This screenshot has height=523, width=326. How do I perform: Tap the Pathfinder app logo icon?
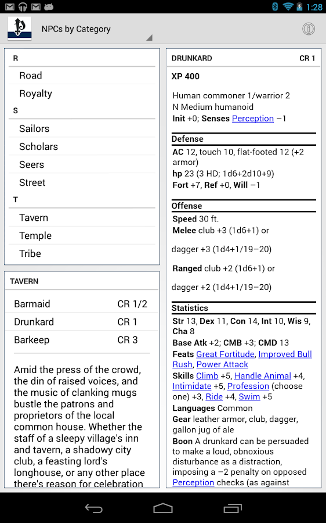(19, 28)
